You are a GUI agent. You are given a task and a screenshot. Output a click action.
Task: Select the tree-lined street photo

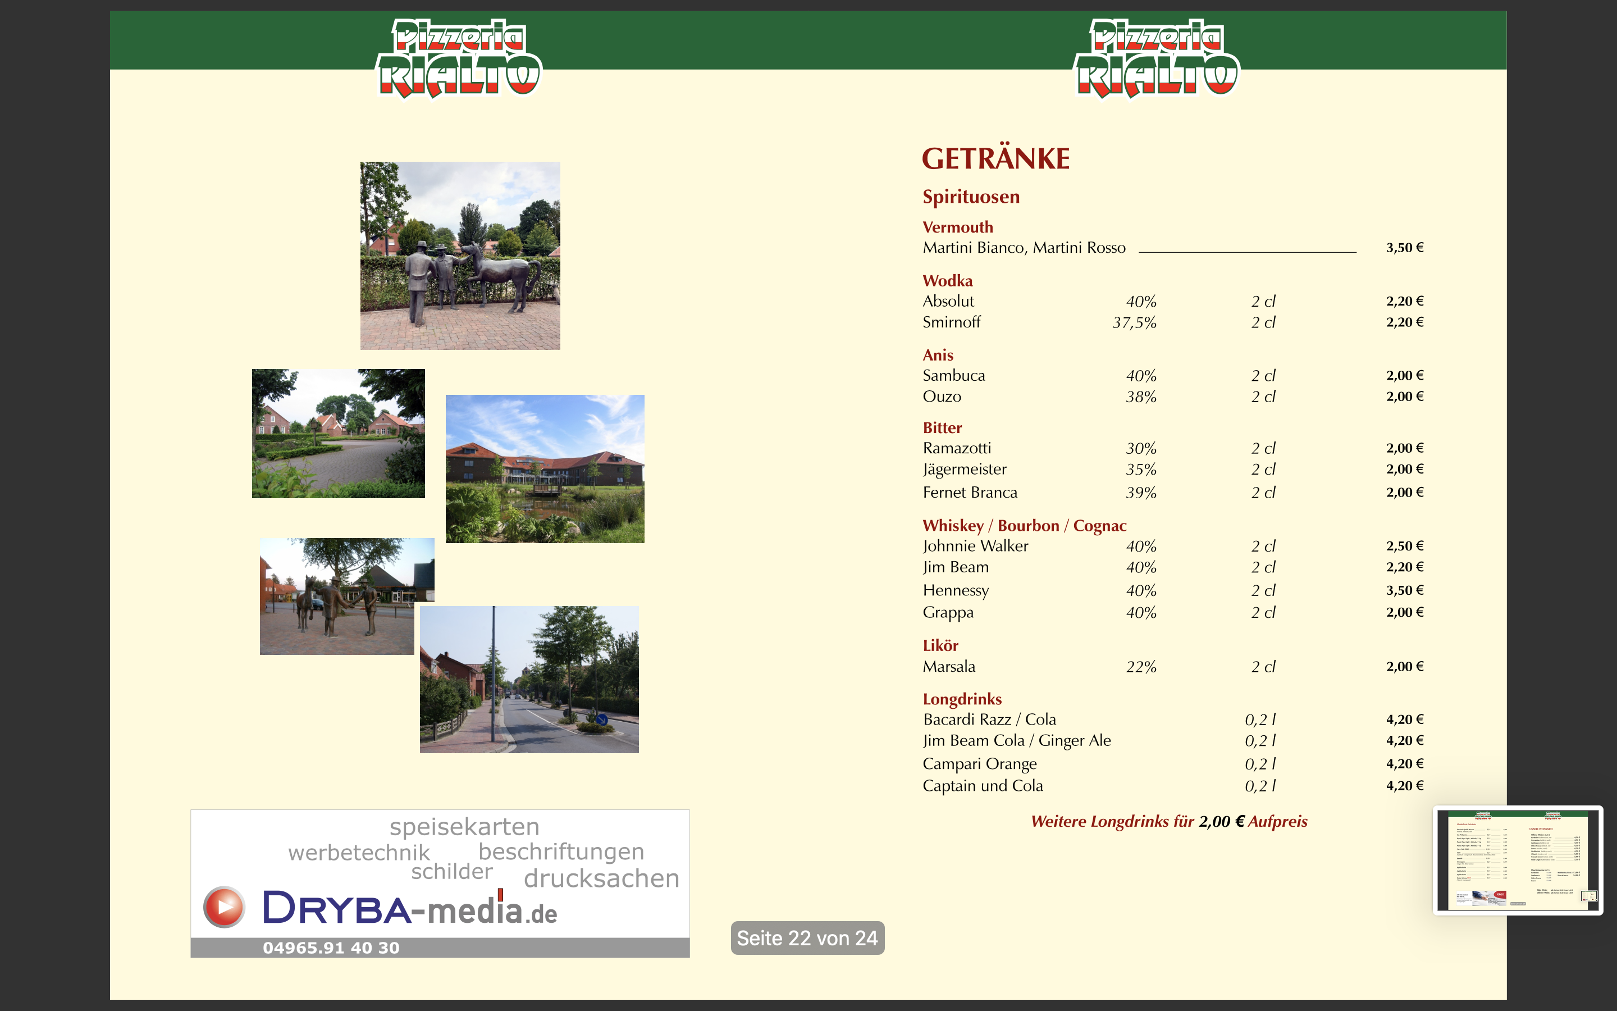[528, 680]
